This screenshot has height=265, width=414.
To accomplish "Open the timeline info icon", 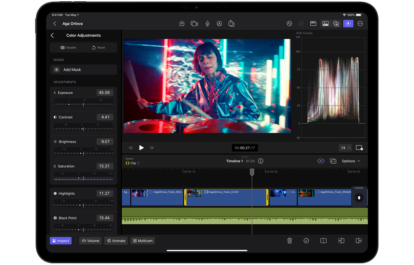I will point(261,161).
